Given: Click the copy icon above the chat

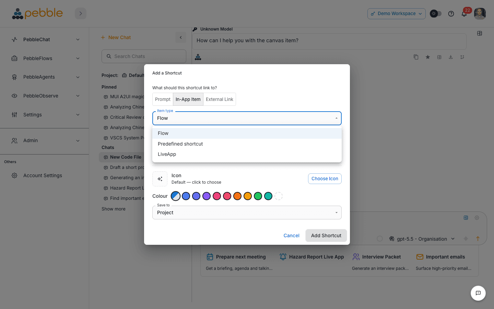Looking at the screenshot, I should [x=416, y=57].
